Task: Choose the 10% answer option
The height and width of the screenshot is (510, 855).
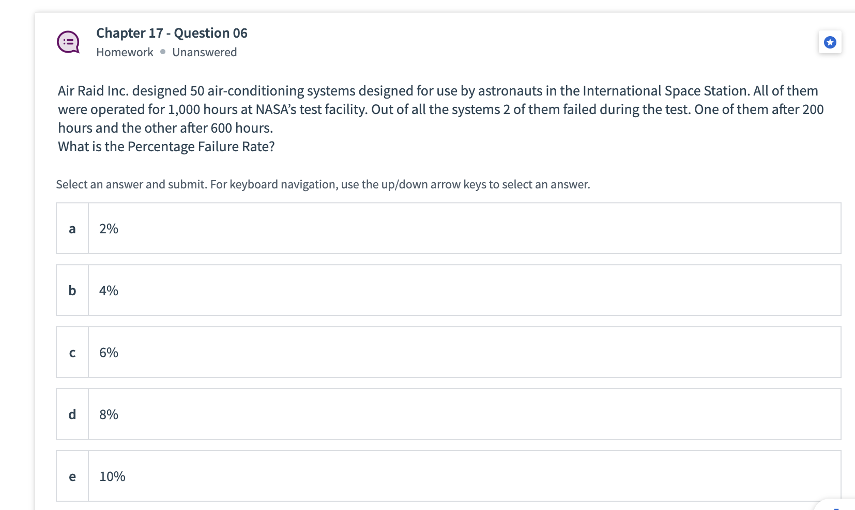Action: point(112,476)
